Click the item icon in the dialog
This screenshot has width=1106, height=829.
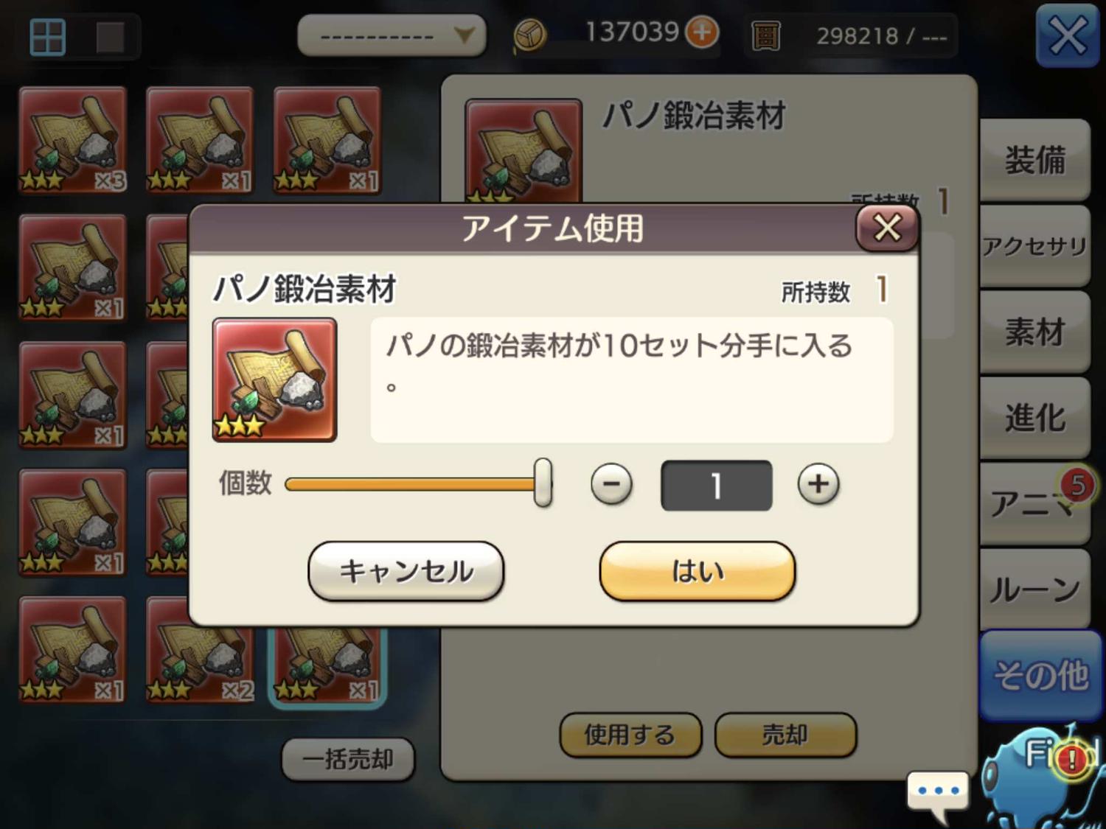pos(274,380)
